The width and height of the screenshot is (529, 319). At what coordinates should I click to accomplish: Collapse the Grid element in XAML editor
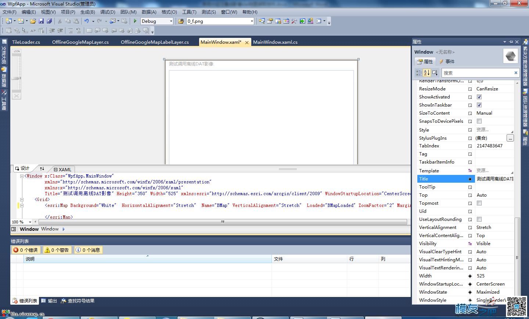[x=22, y=200]
